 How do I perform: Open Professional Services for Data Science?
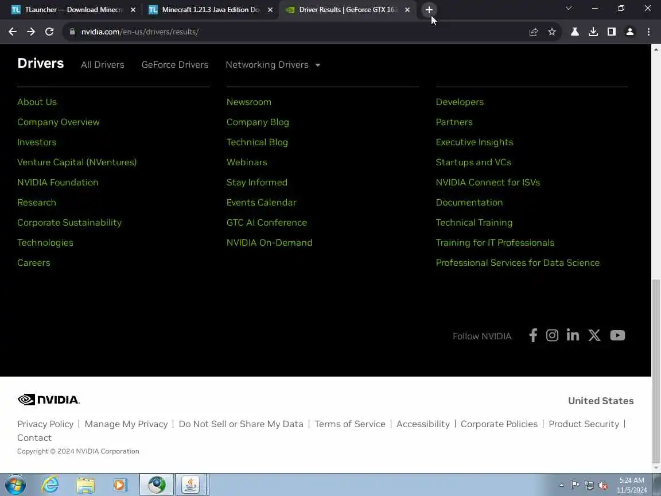click(518, 263)
